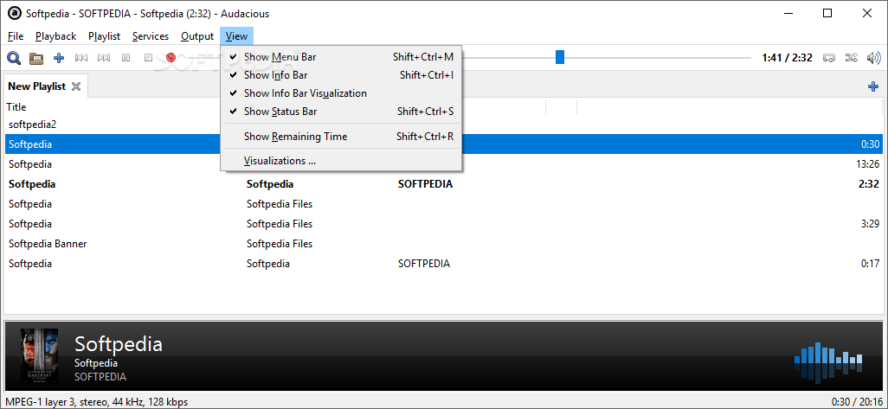Click the 0:30 / 20:16 playlist length status
This screenshot has width=888, height=409.
point(856,402)
